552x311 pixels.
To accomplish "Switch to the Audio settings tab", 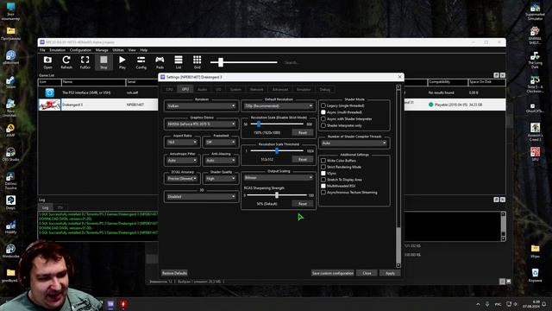I will pyautogui.click(x=202, y=89).
